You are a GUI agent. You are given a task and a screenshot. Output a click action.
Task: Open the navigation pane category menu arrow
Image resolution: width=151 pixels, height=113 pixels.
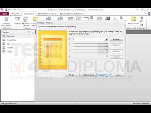tap(29, 32)
